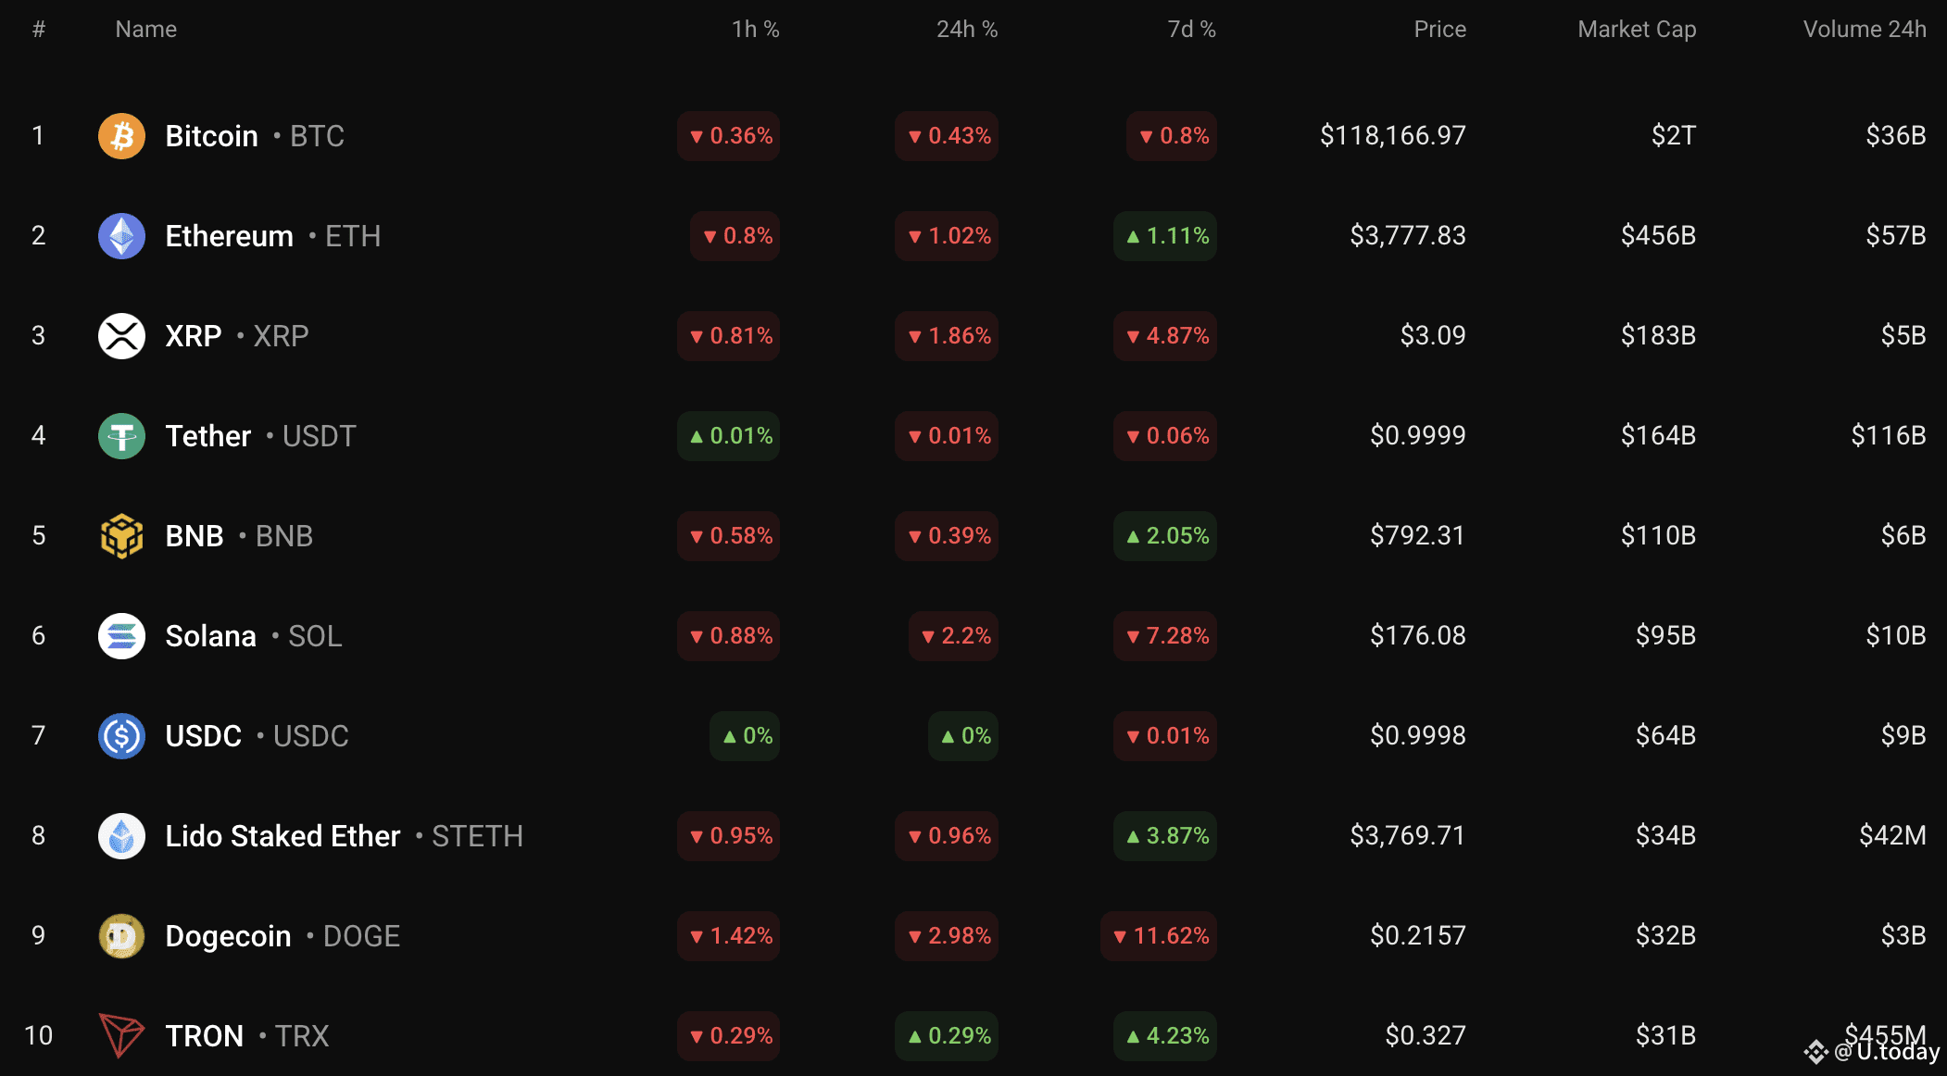Click the U.today watermark logo
The width and height of the screenshot is (1947, 1076).
click(x=1871, y=1052)
